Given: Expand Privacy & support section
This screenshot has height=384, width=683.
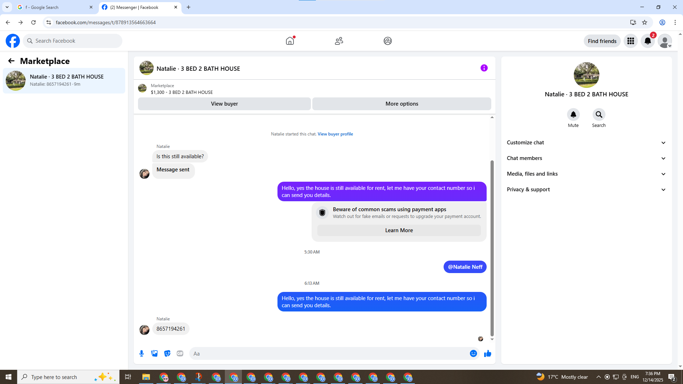Looking at the screenshot, I should [586, 190].
